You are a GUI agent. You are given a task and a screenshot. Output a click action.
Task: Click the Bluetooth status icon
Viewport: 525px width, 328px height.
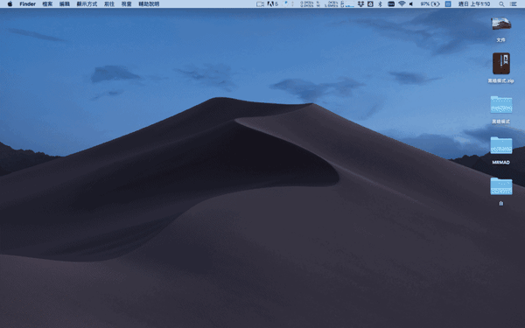[x=380, y=4]
